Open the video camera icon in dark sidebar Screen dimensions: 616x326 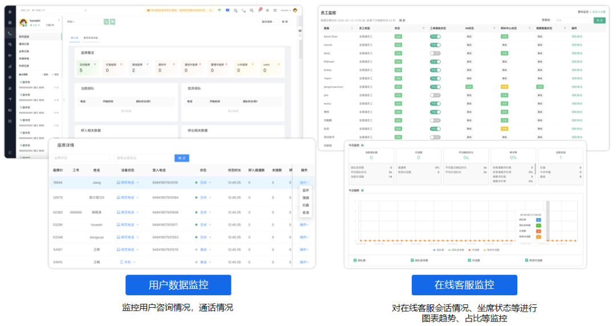point(10,55)
